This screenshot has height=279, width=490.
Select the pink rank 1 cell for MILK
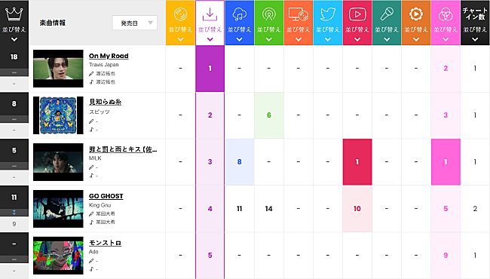pyautogui.click(x=446, y=162)
